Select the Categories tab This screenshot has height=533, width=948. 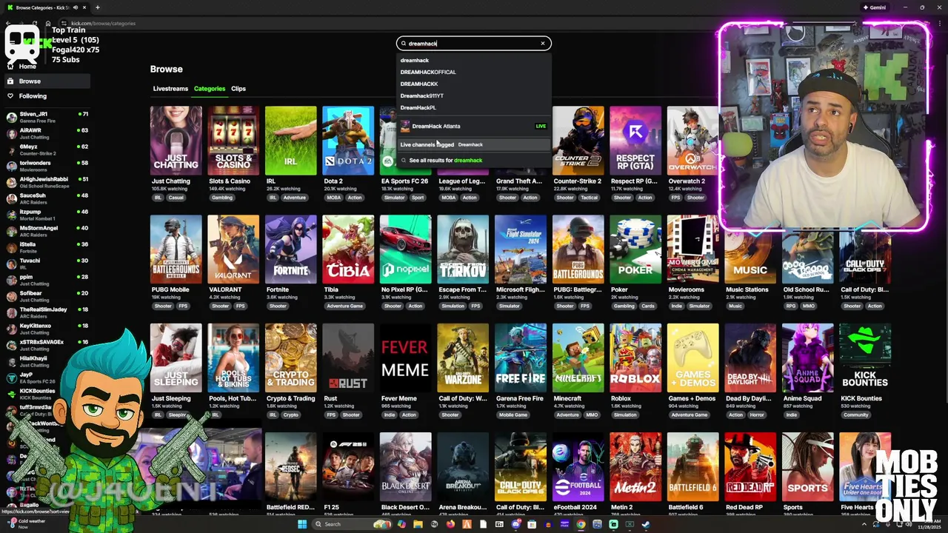210,89
